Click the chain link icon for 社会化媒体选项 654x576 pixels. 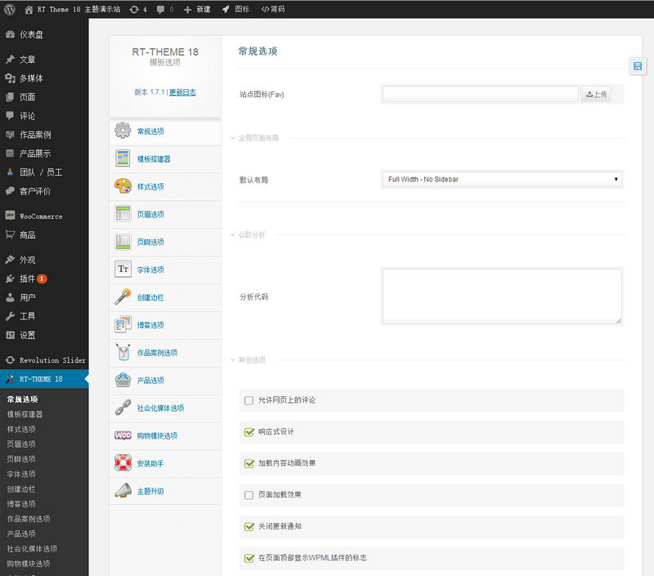pyautogui.click(x=123, y=407)
